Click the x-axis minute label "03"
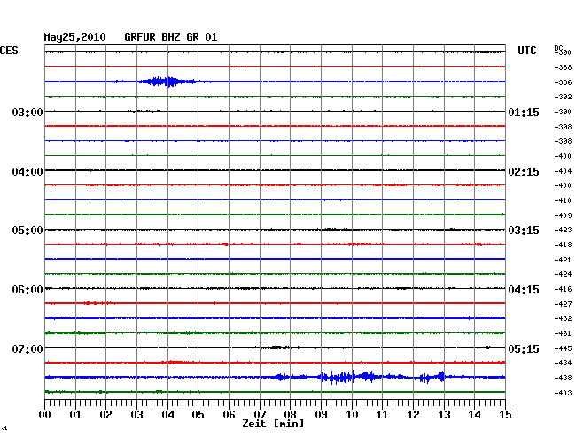Screen dimensions: 576x438 tap(137, 415)
